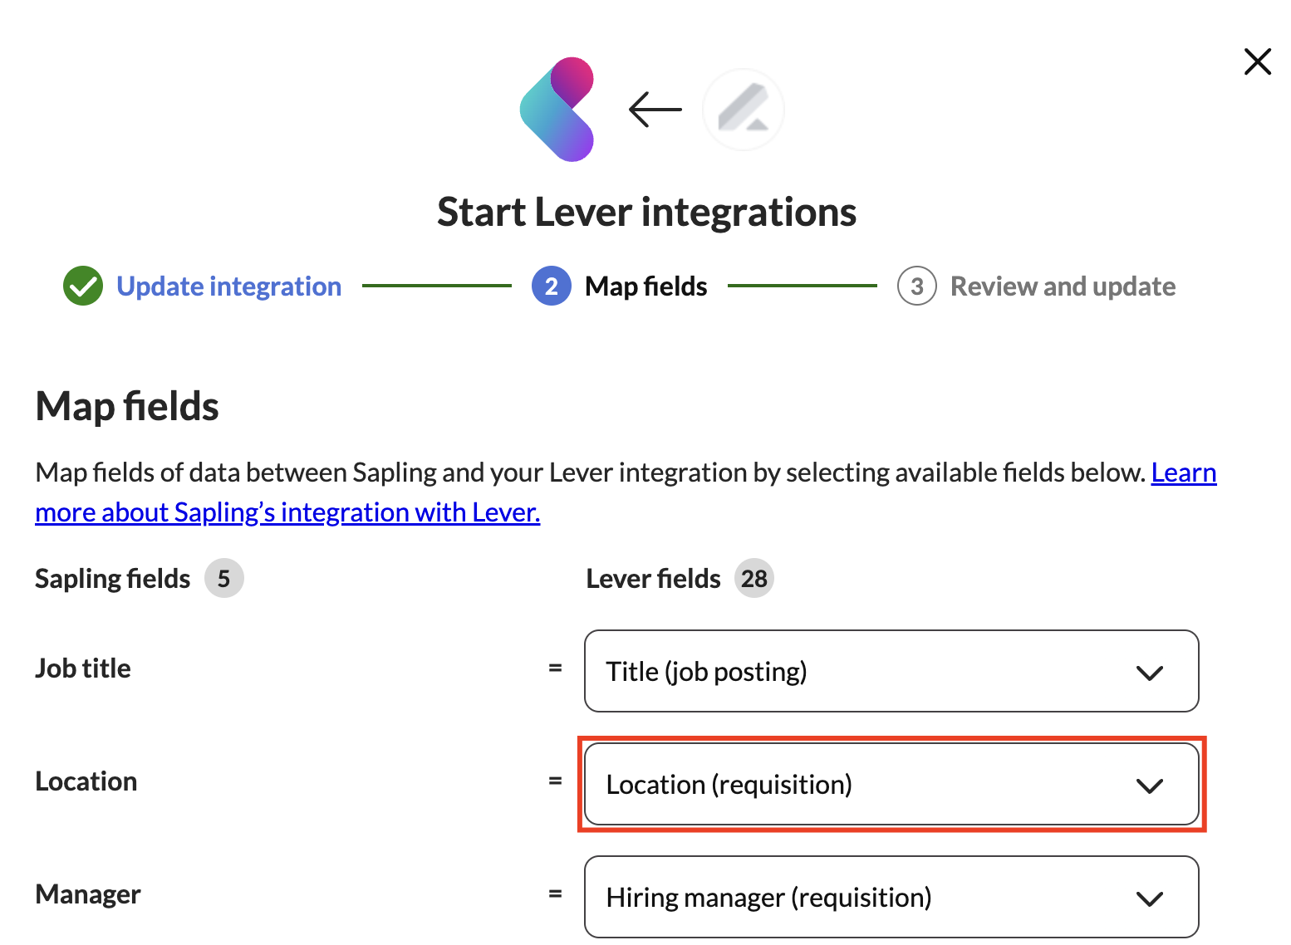Open the Title (job posting) dropdown

click(x=891, y=671)
